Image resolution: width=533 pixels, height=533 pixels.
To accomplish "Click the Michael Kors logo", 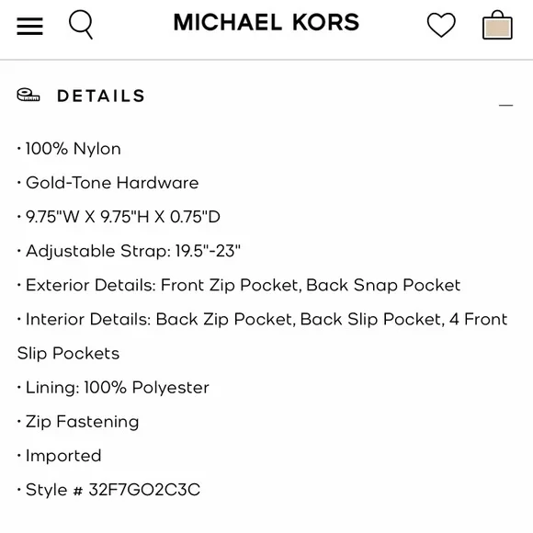I will point(266,22).
